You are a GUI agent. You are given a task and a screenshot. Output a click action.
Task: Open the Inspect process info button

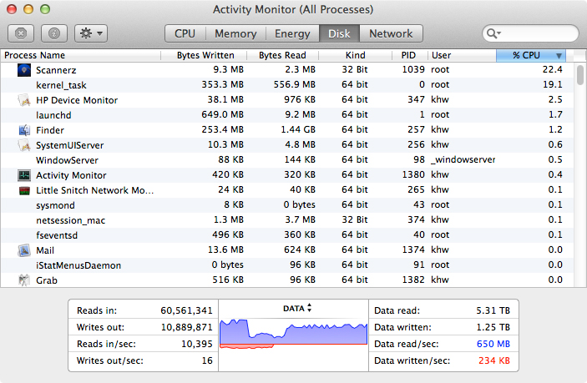[x=54, y=33]
